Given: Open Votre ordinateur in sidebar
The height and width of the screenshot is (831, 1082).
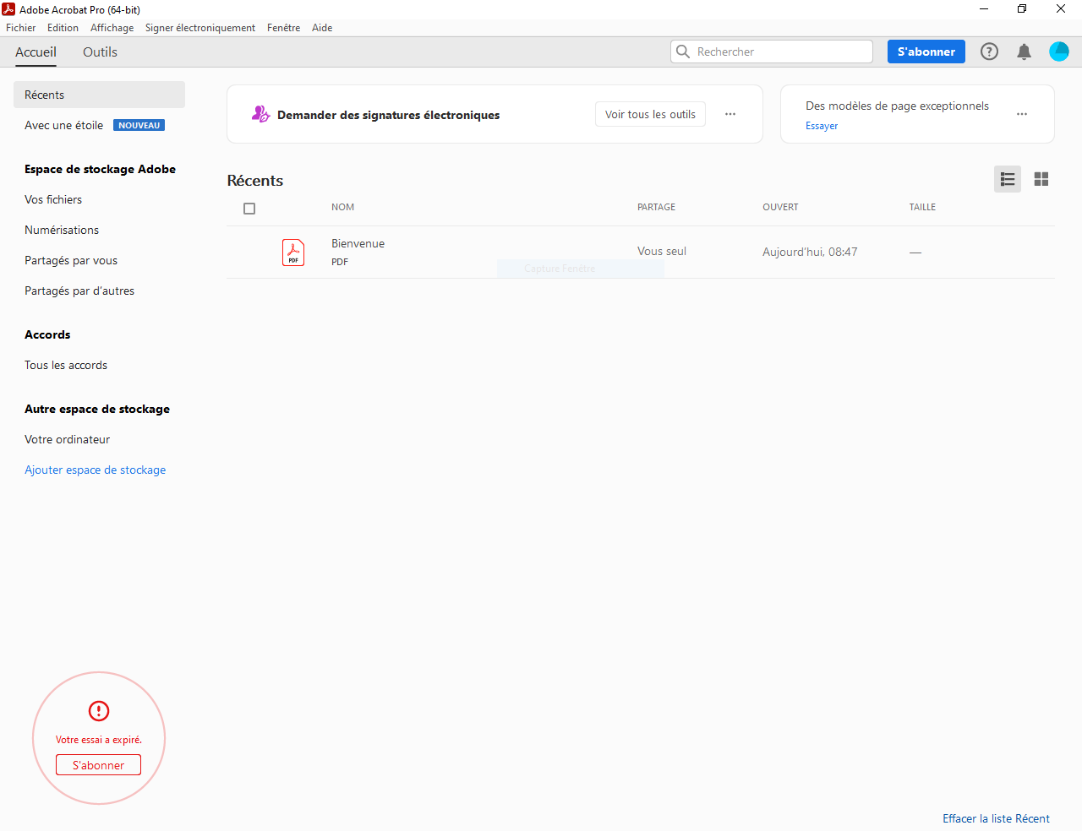Looking at the screenshot, I should tap(68, 439).
